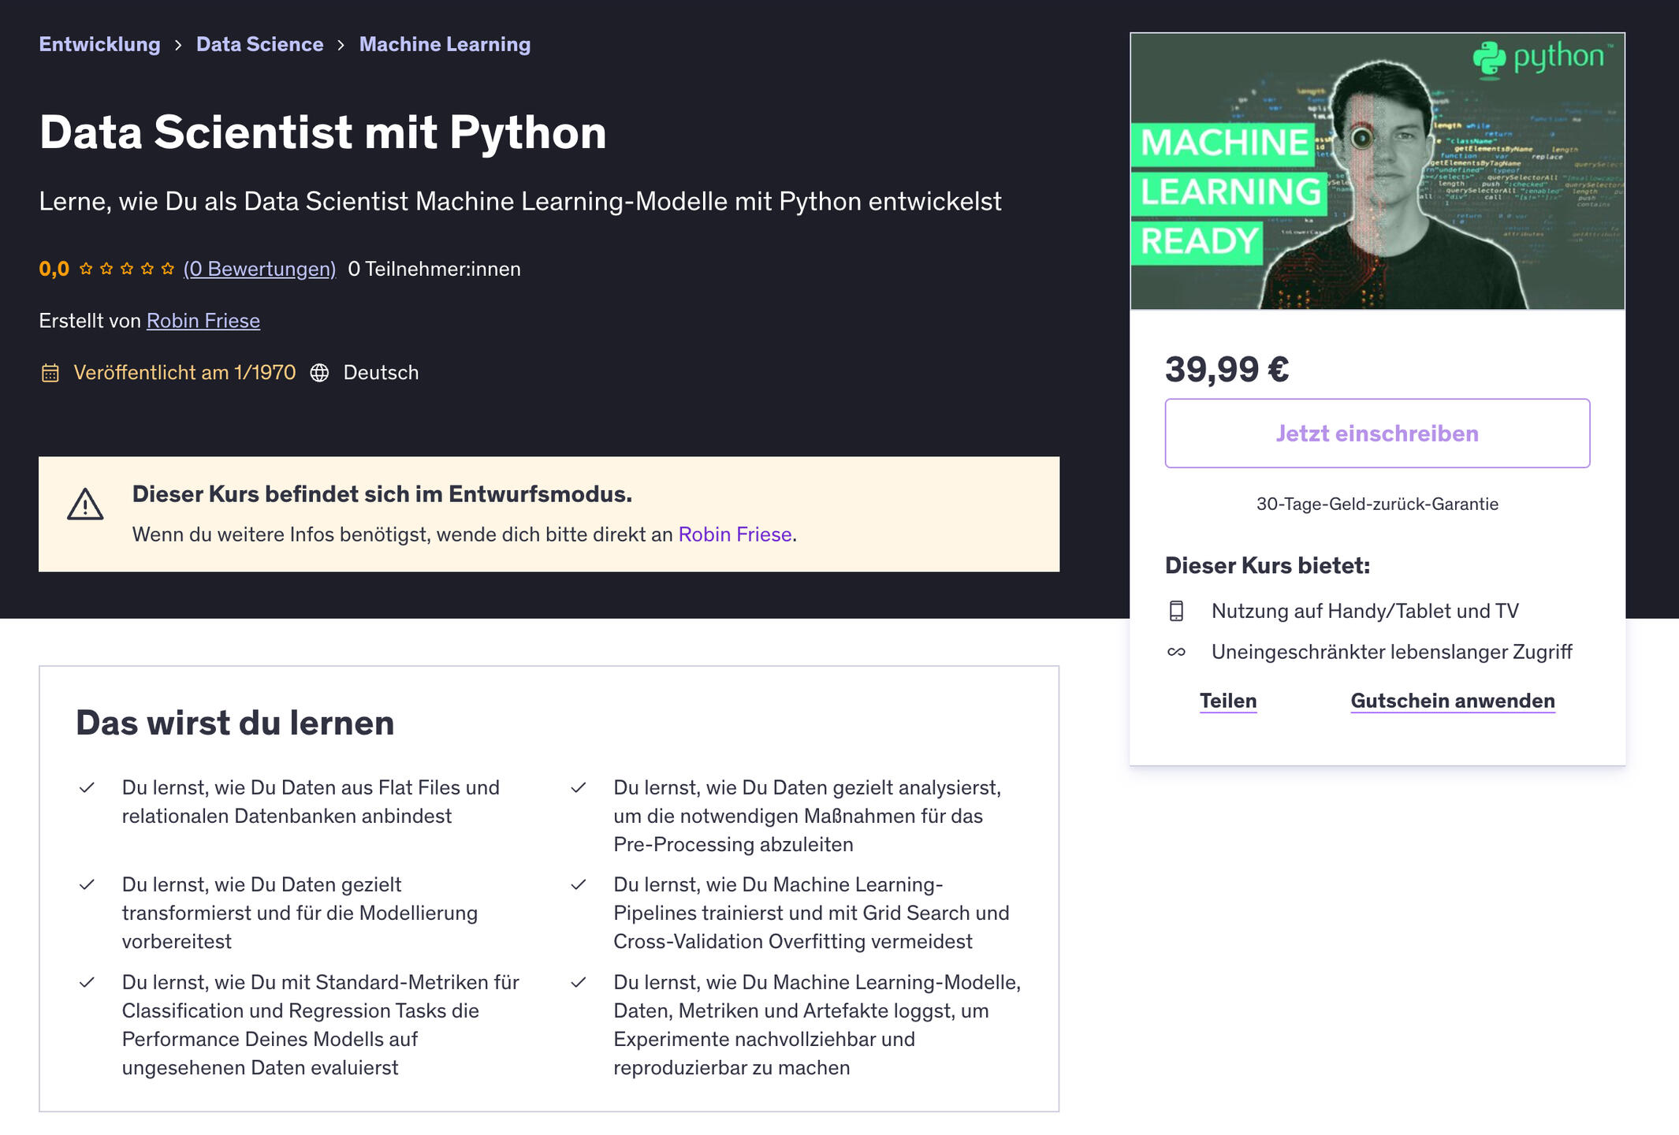Click the chevron between Data Science and Machine Learning
Screen dimensions: 1679x1135
341,45
